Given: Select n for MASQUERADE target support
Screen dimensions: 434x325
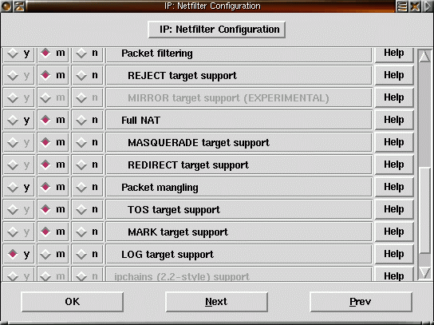Looking at the screenshot, I should click(x=88, y=142).
